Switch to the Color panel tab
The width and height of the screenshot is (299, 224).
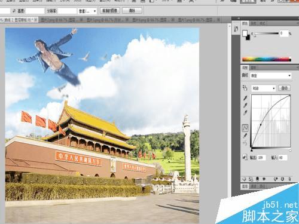245,23
